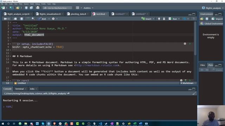The height and width of the screenshot is (126, 225).
Task: Switch to pivoting_data.R tab
Action: pos(78,14)
